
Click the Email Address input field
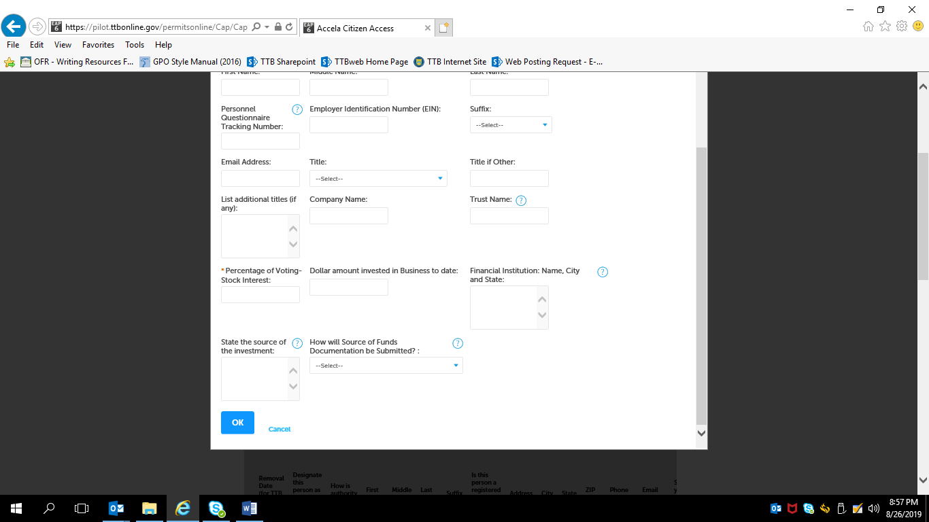tap(260, 179)
